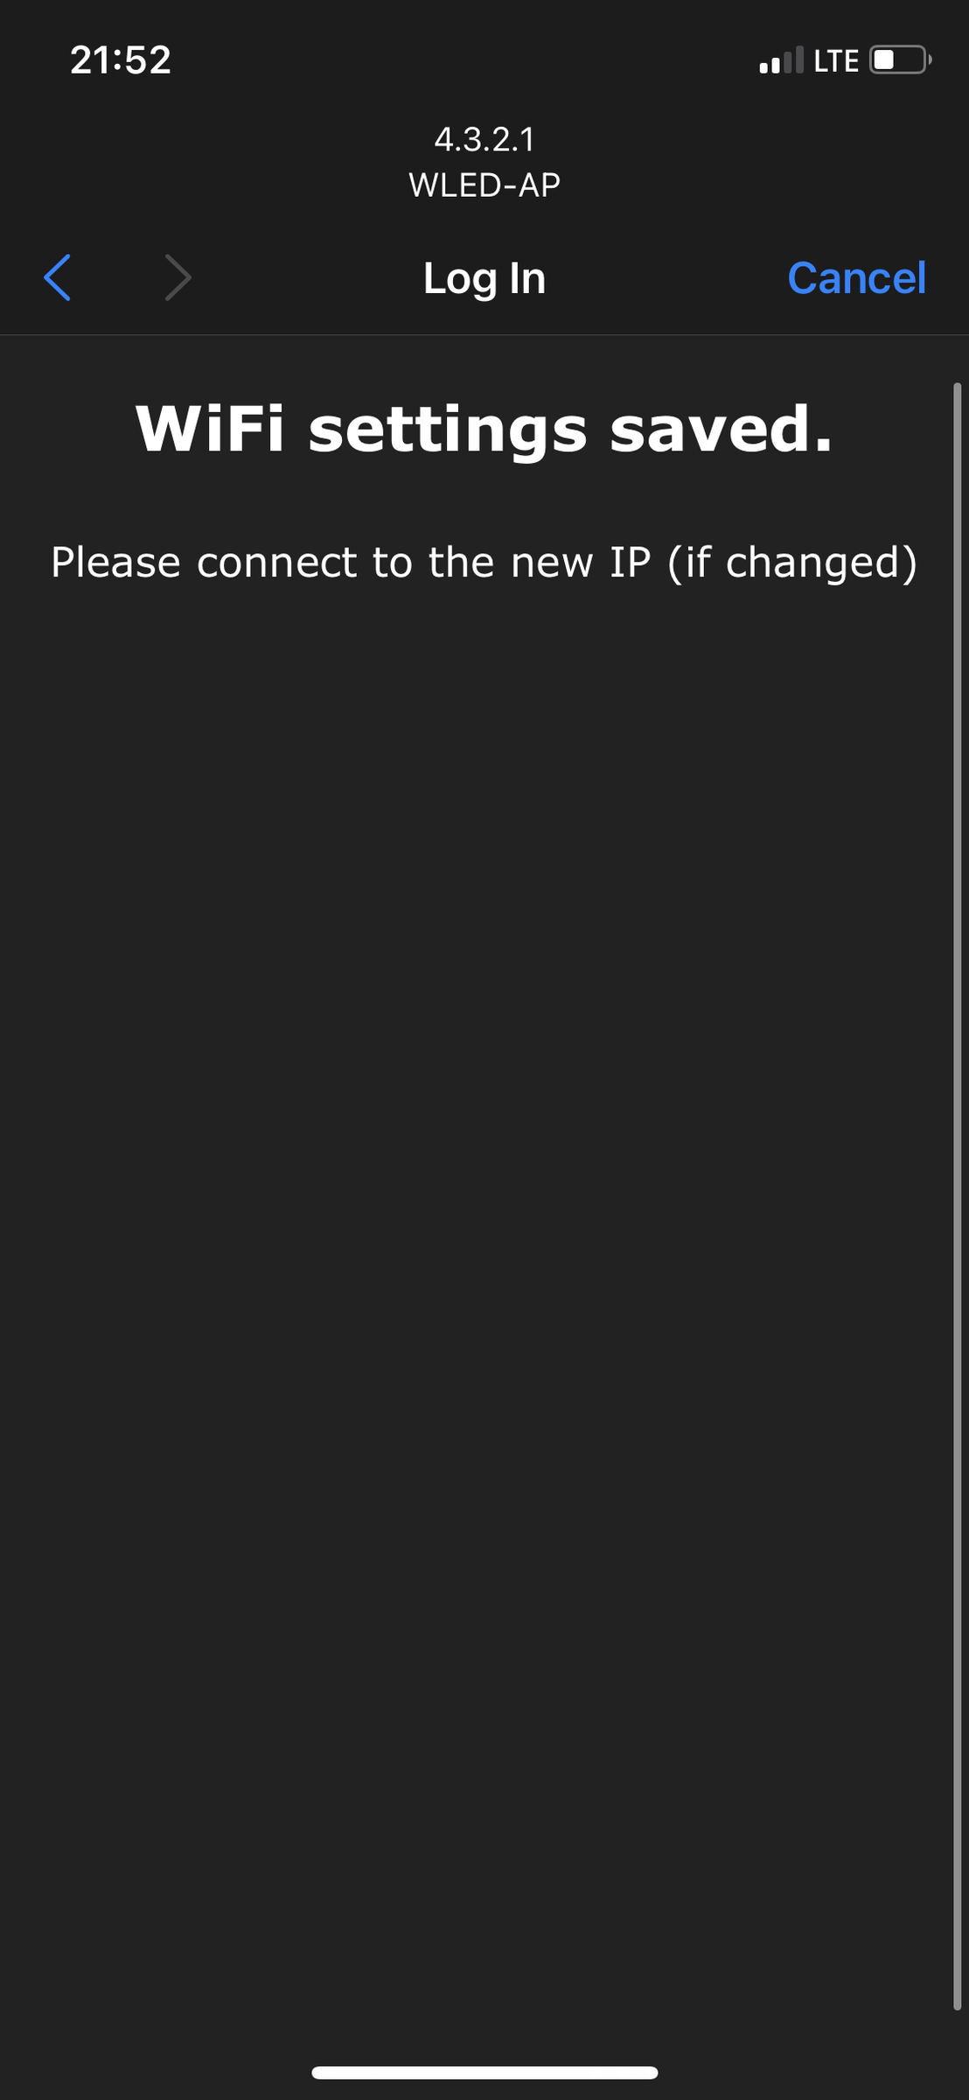This screenshot has height=2100, width=969.
Task: Go back with the blue chevron
Action: 58,278
